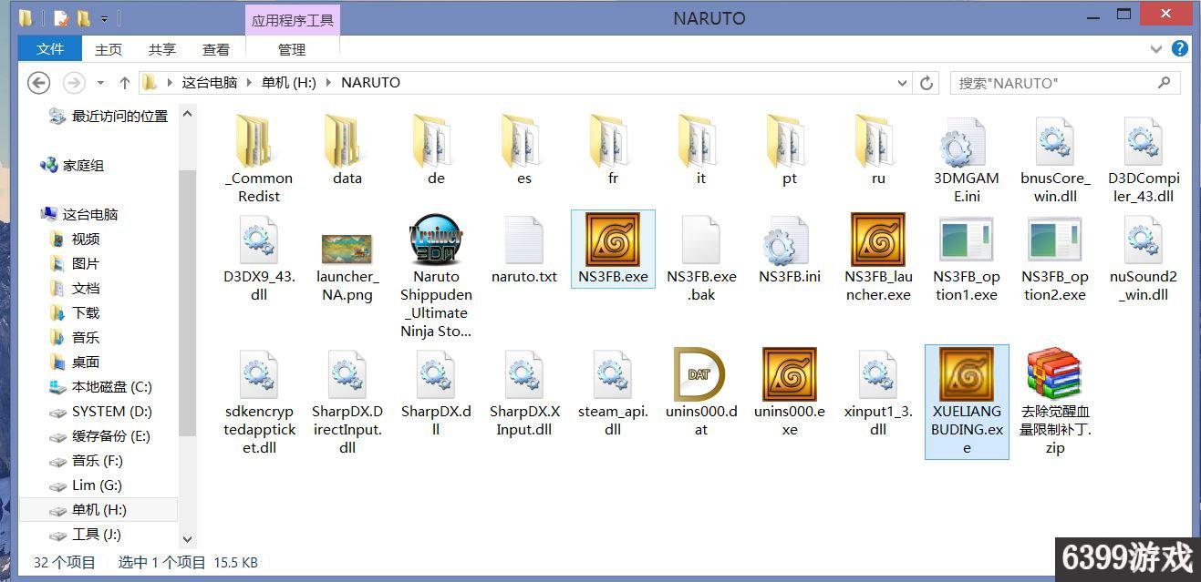Open 下载 in the sidebar
The height and width of the screenshot is (582, 1201).
pos(75,312)
